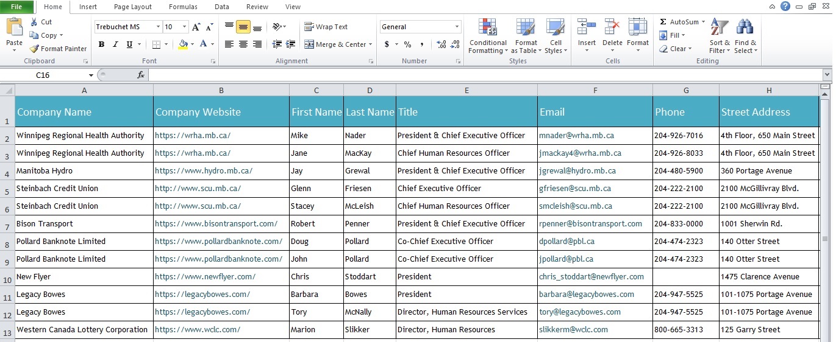Screen dimensions: 836x342
Task: Open Format as Table gallery
Action: coord(526,27)
